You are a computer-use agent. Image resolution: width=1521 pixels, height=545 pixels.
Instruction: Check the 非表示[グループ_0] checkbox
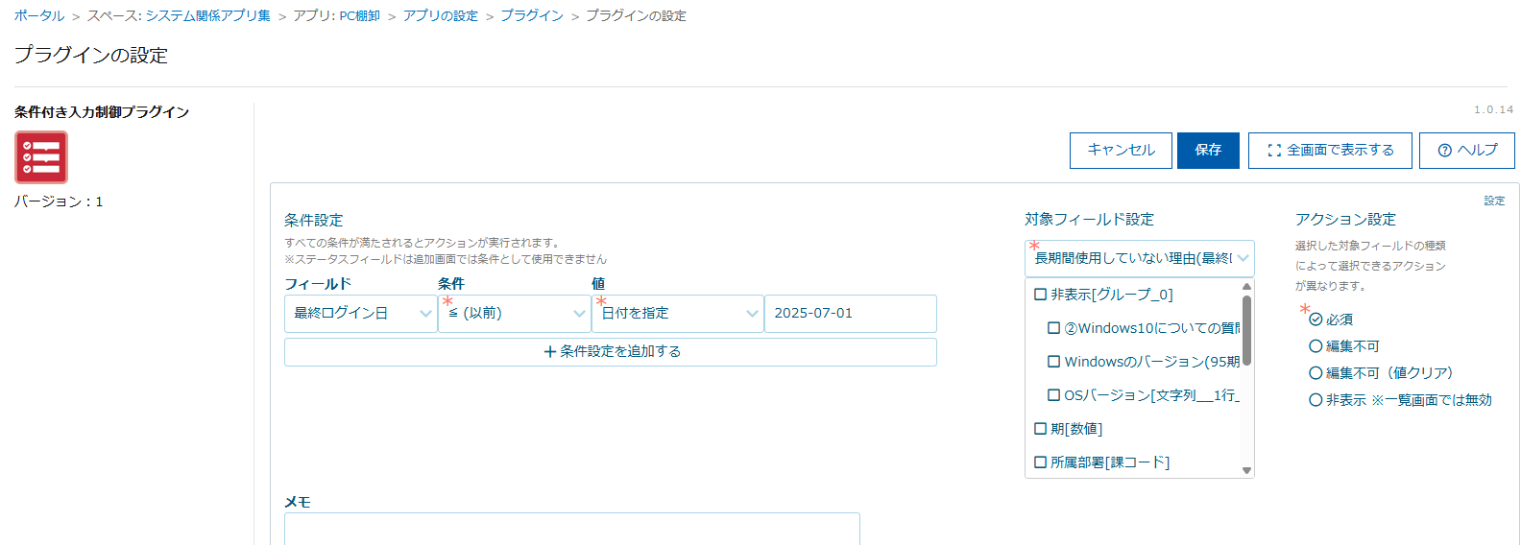1040,295
